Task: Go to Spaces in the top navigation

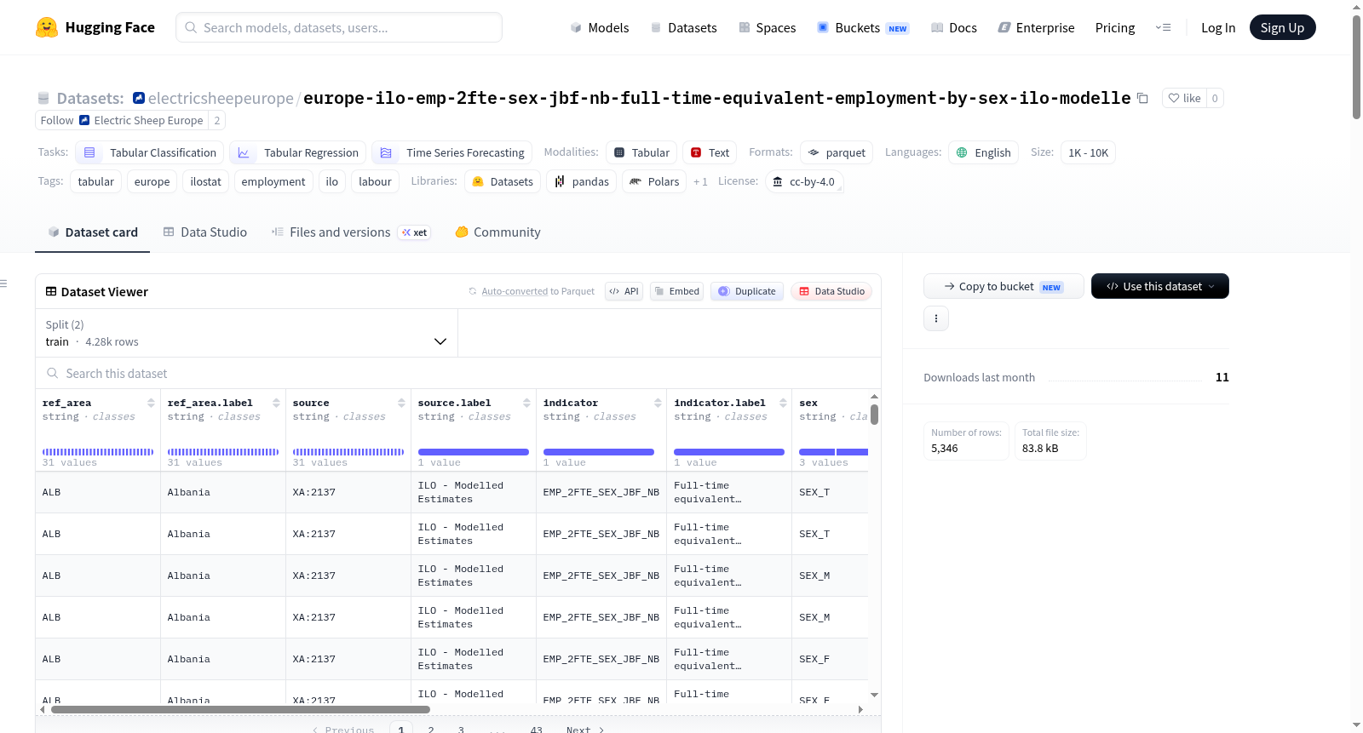Action: 767,27
